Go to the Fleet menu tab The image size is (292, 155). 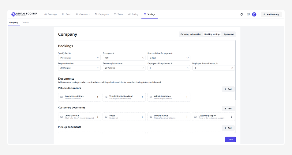coord(66,14)
